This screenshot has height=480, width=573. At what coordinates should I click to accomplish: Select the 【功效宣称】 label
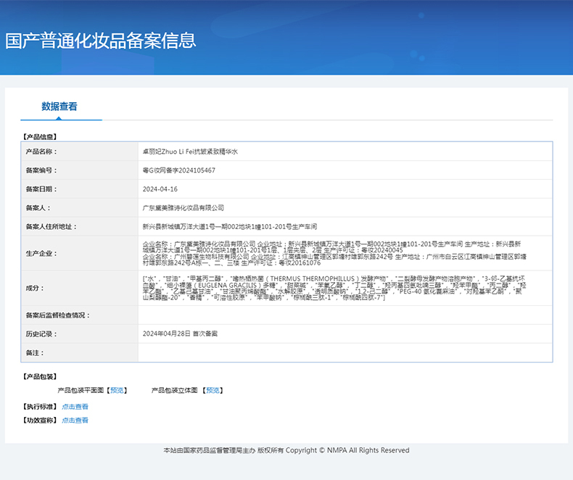(40, 420)
